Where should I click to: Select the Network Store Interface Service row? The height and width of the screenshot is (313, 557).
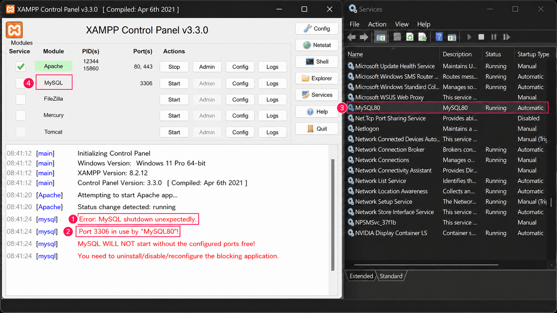[447, 212]
